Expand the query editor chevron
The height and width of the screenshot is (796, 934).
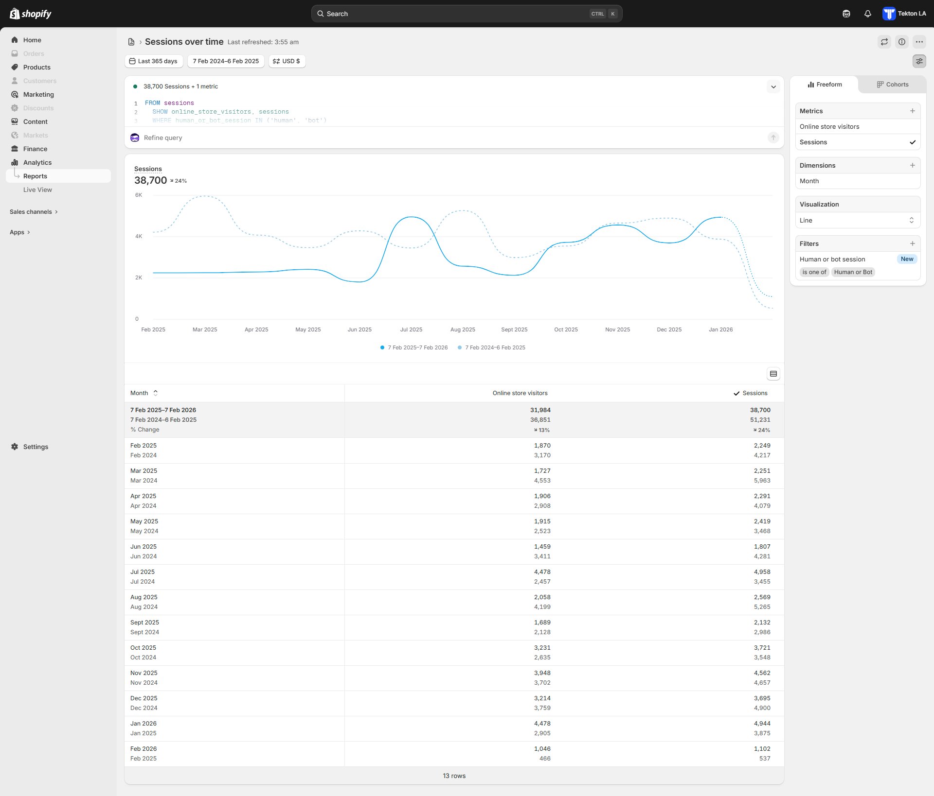(773, 87)
